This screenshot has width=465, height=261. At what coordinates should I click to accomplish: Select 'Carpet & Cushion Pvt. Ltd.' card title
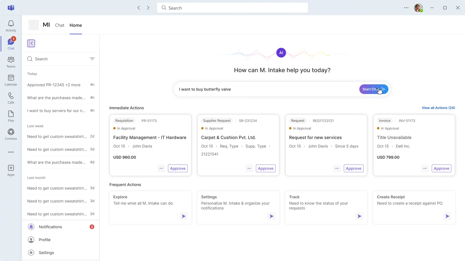(228, 137)
